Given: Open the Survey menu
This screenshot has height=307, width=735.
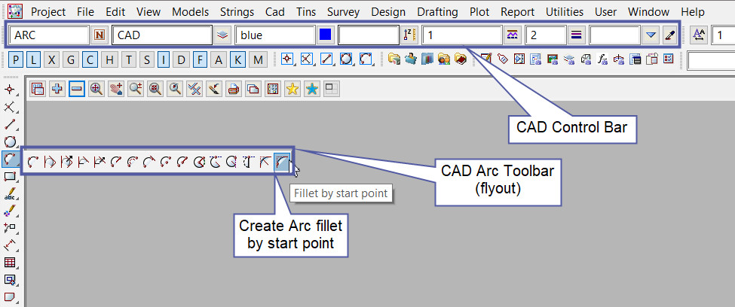Looking at the screenshot, I should click(343, 12).
